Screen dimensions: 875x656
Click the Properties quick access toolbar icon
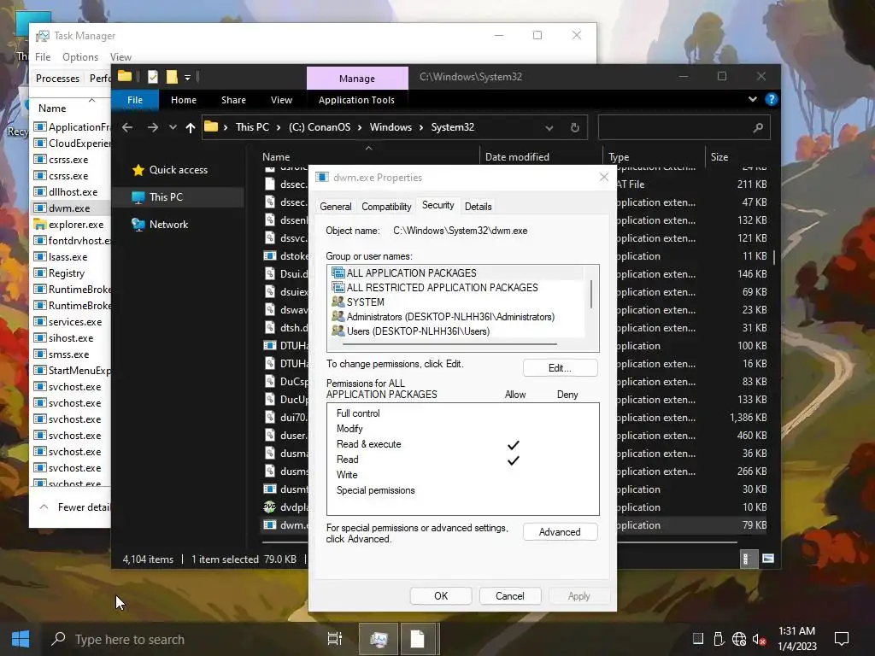pyautogui.click(x=153, y=77)
